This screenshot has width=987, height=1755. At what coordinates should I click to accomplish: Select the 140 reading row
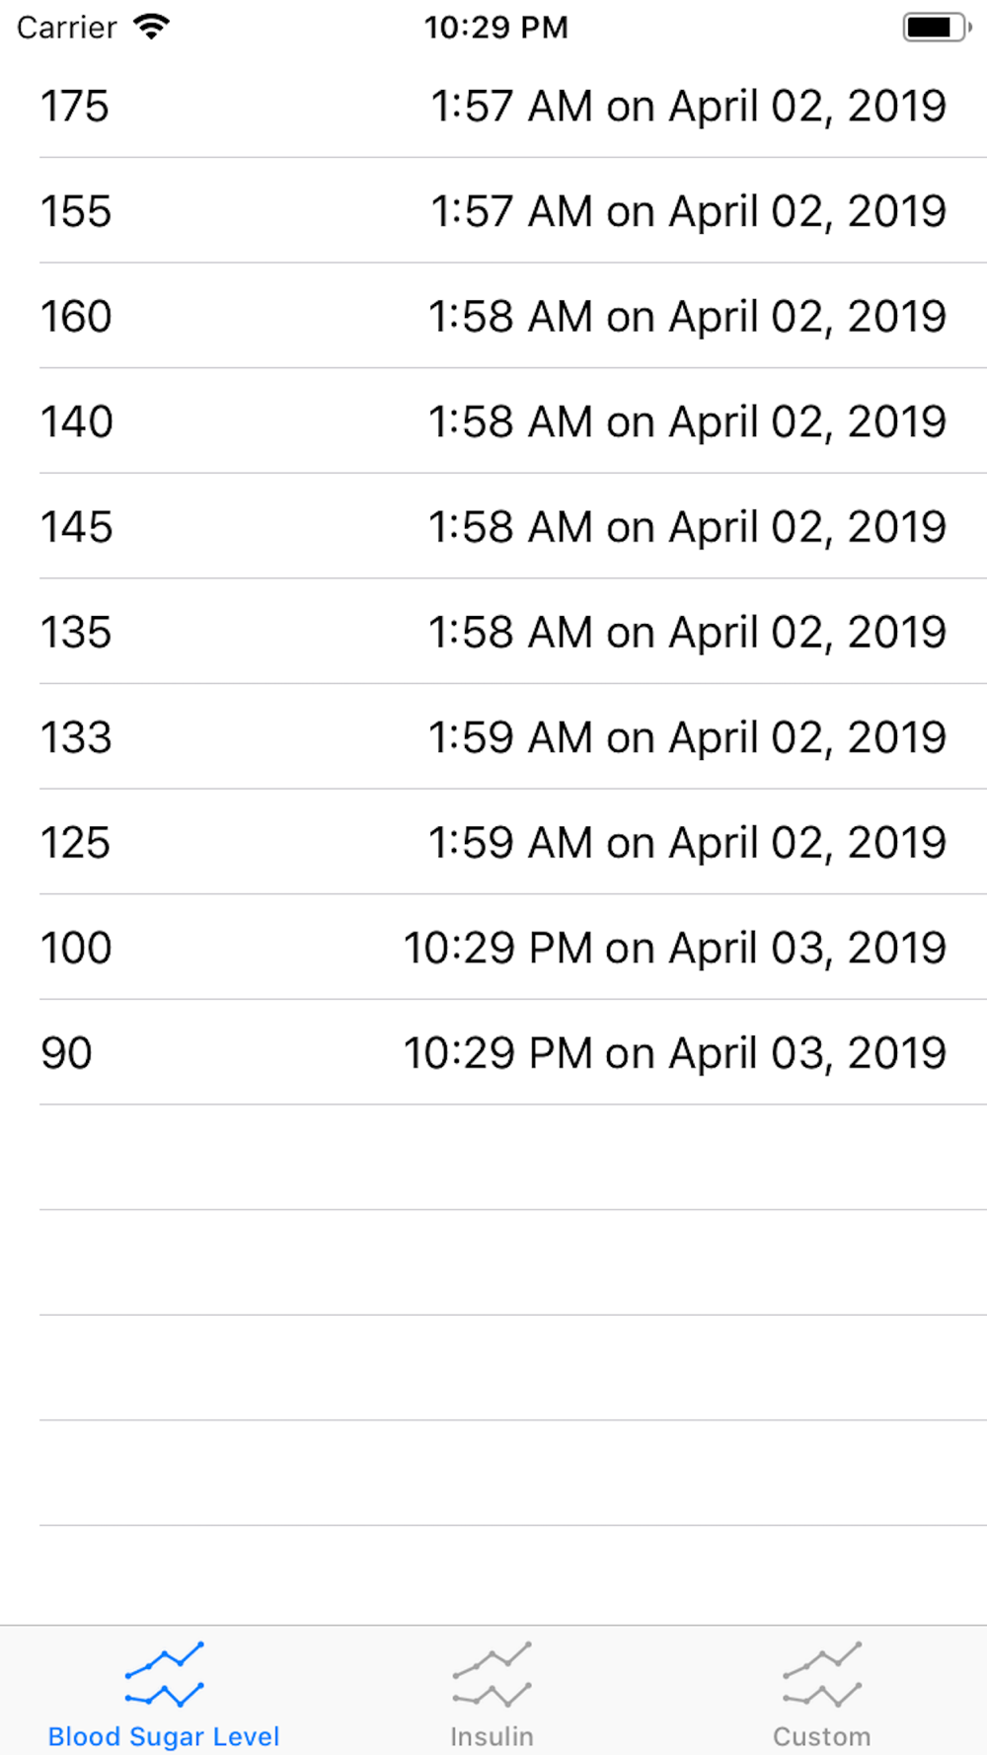[x=493, y=421]
